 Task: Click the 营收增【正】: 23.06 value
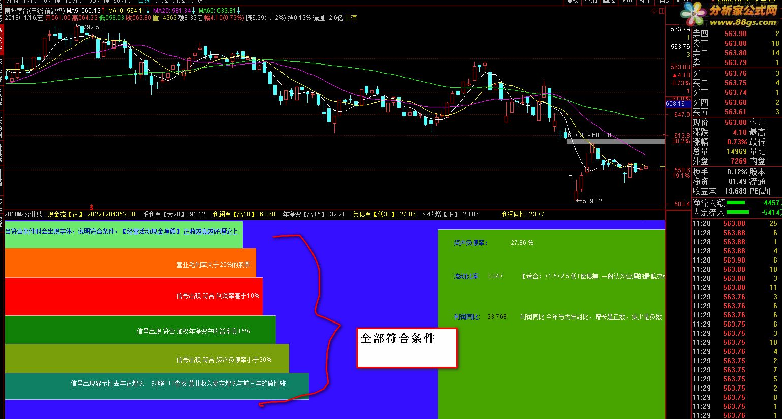[x=451, y=214]
